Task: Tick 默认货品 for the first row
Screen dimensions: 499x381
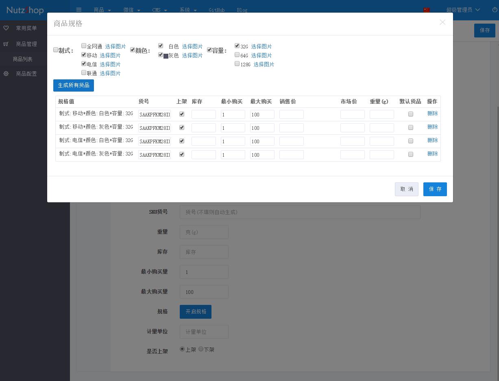Action: tap(411, 114)
